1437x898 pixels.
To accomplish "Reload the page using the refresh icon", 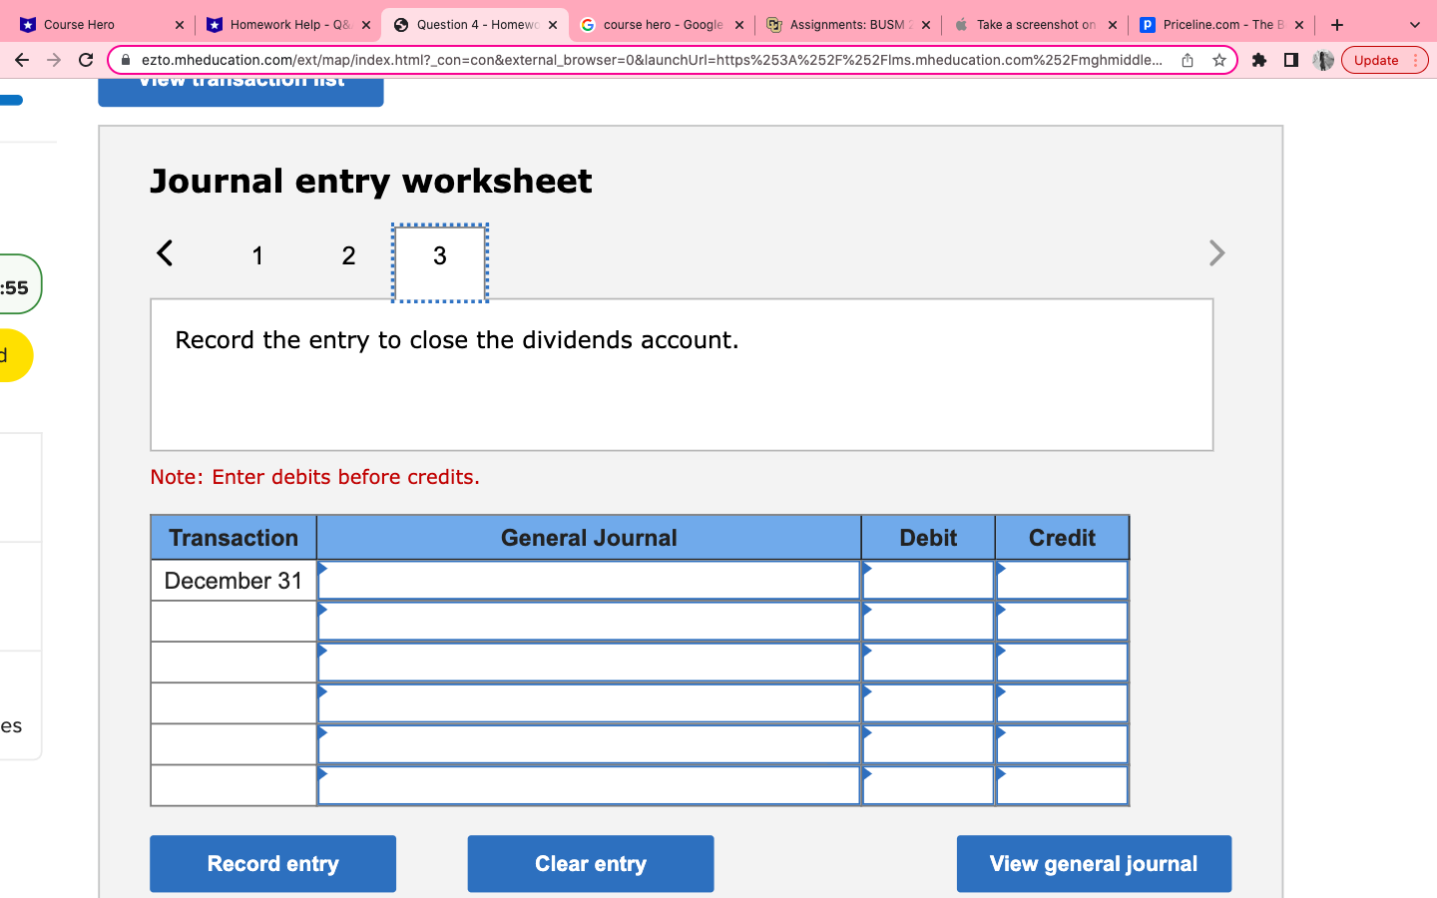I will tap(86, 60).
